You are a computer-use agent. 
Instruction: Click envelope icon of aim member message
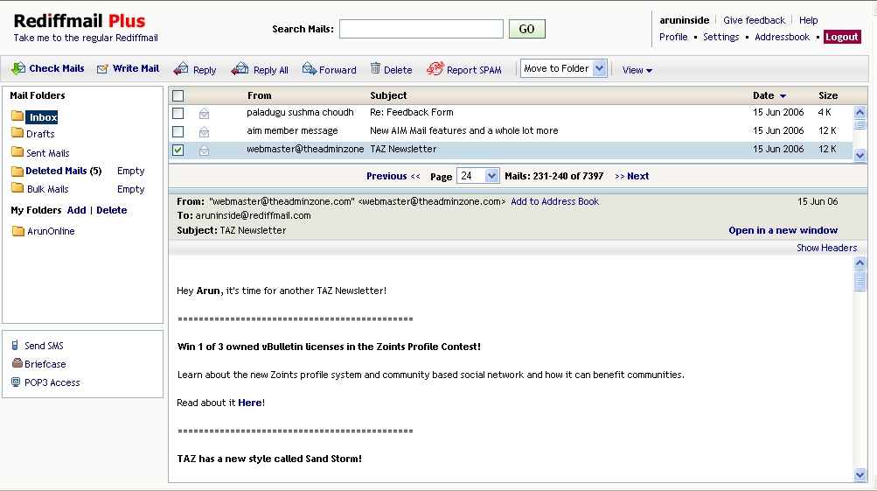(204, 132)
